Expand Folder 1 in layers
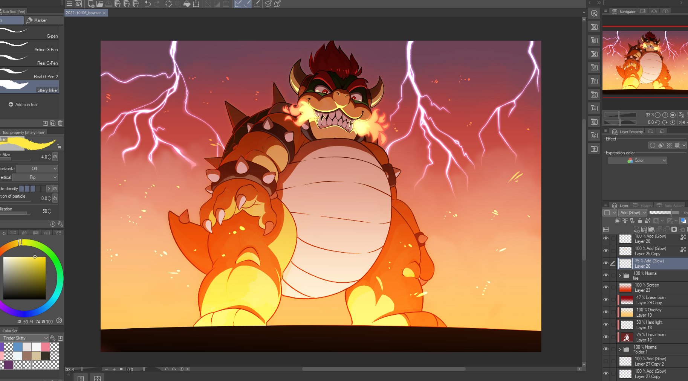The height and width of the screenshot is (381, 688). coord(620,349)
